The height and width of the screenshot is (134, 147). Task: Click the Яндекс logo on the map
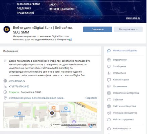92,125
